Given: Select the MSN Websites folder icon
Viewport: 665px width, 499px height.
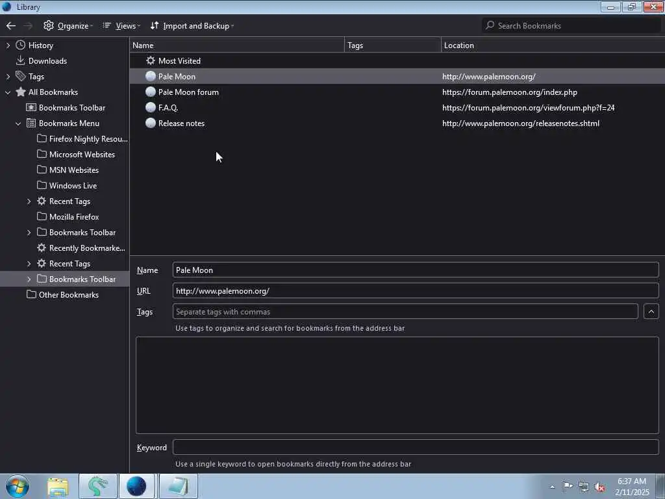Looking at the screenshot, I should [x=42, y=170].
